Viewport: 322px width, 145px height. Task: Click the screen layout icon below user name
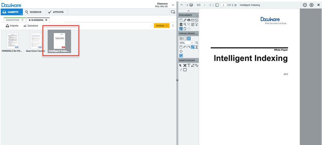click(x=173, y=12)
